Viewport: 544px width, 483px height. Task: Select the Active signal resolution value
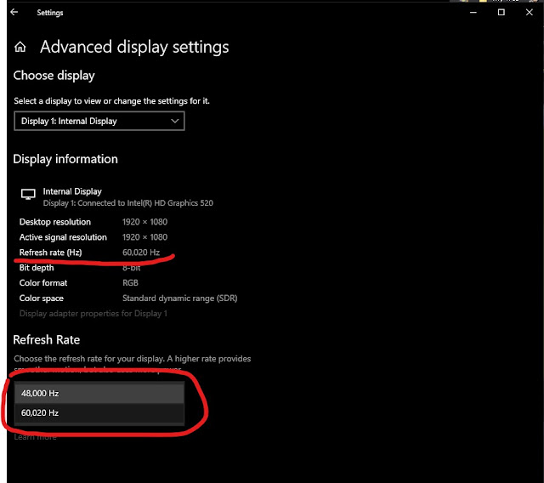[144, 237]
